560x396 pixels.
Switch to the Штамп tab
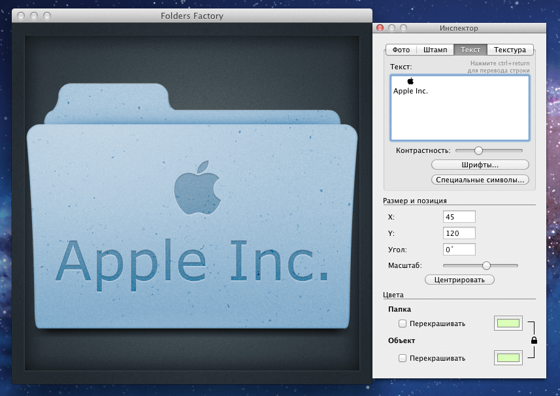coord(435,49)
